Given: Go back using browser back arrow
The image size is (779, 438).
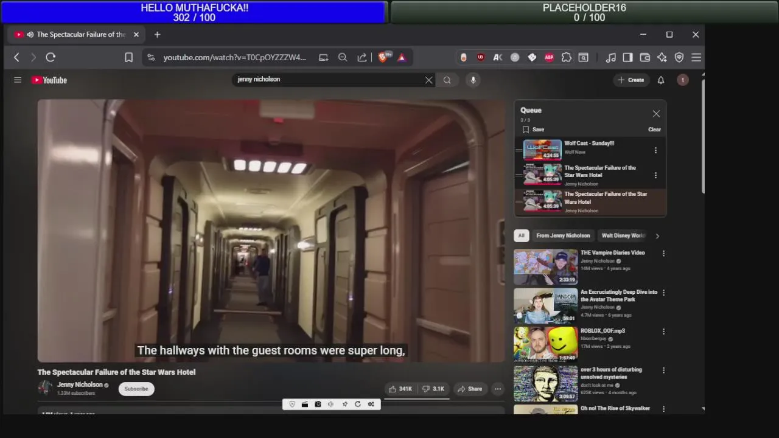Looking at the screenshot, I should click(16, 57).
